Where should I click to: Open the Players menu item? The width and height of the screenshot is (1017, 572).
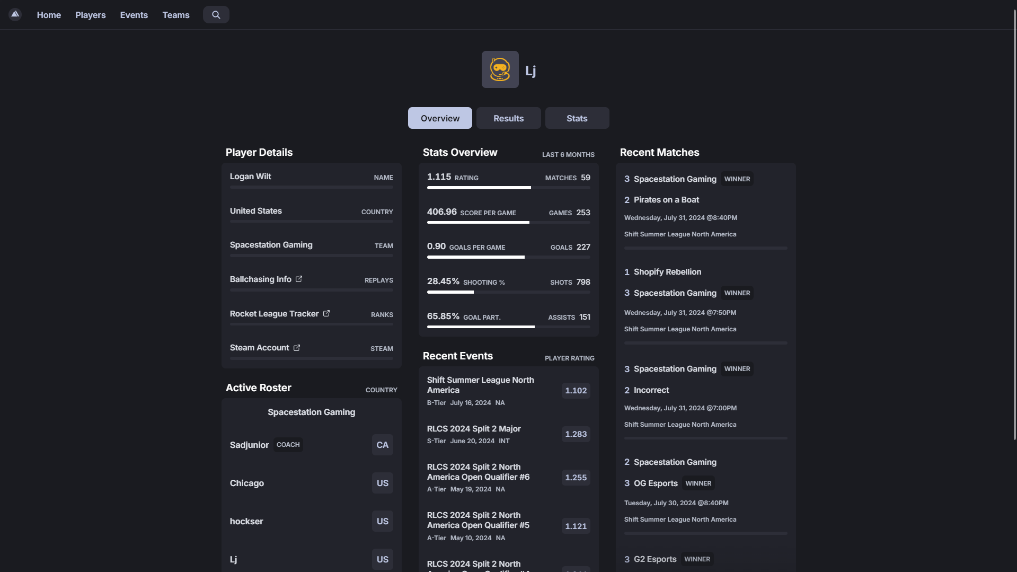click(90, 15)
